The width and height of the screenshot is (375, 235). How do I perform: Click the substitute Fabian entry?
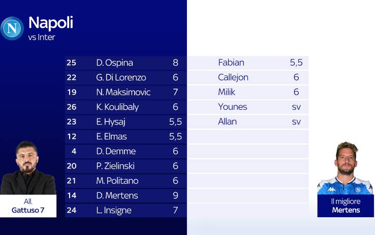(x=231, y=63)
